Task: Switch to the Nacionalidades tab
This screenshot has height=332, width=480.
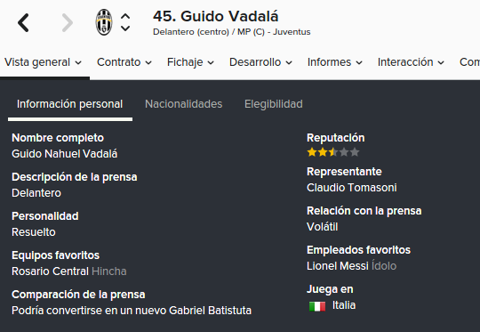Action: click(x=184, y=104)
